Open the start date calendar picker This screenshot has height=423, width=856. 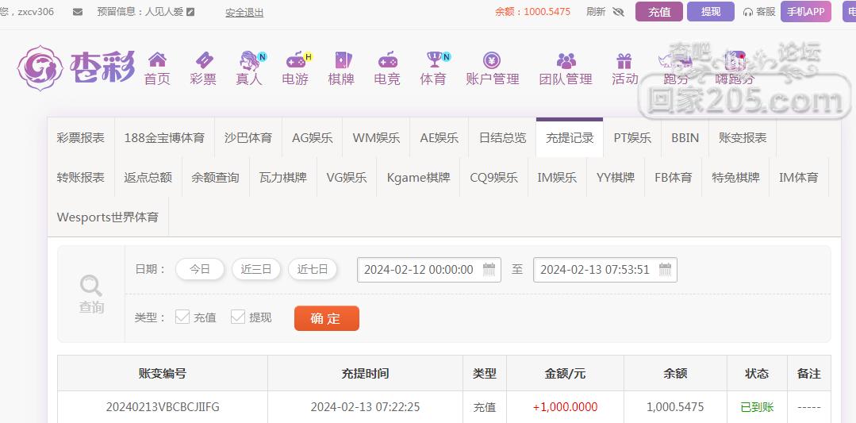[x=489, y=269]
